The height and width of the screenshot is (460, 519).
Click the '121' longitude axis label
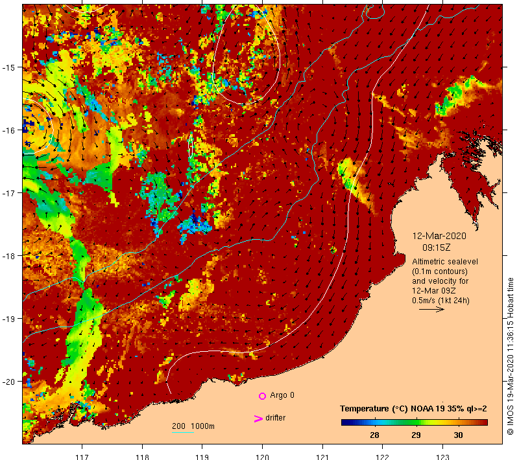322,457
